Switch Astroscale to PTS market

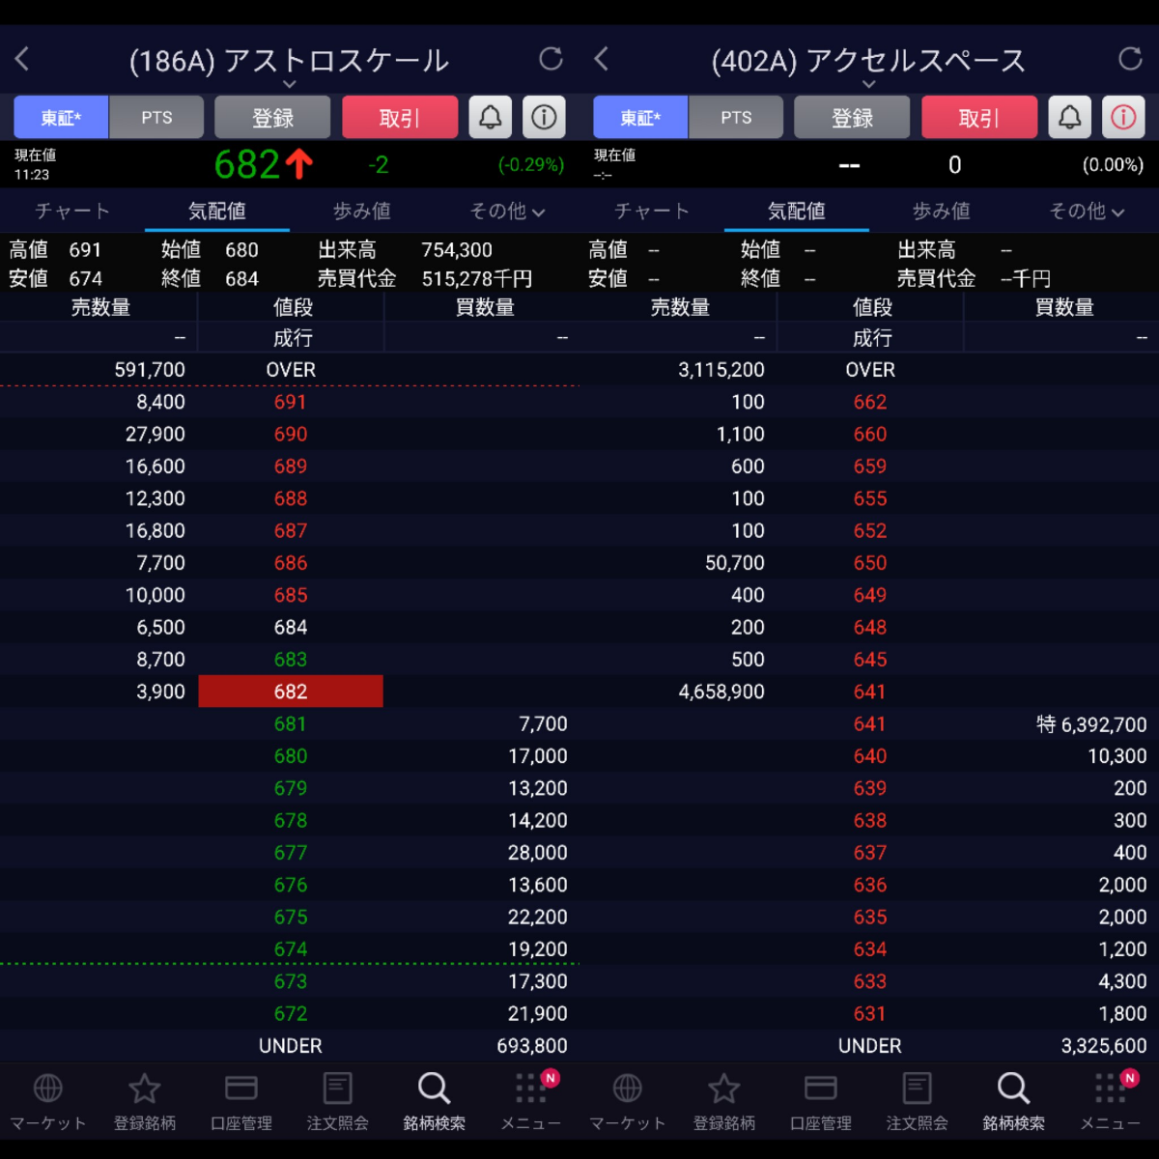coord(156,118)
